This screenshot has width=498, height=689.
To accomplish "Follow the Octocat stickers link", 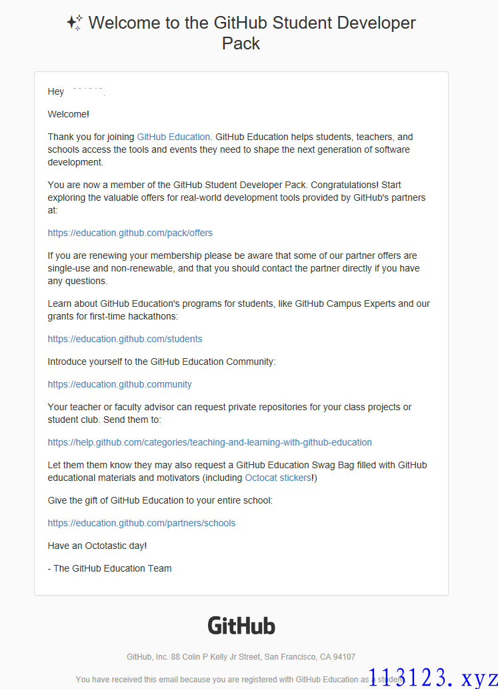I will [x=278, y=478].
